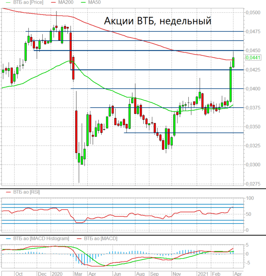Viewport: 266px width, 276px height.
Task: Click the 0,0300 price axis label
Action: click(253, 165)
